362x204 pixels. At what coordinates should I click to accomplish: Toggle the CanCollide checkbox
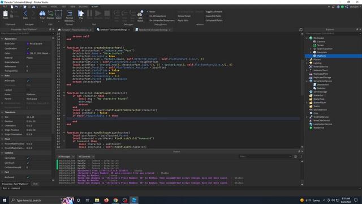pos(28,158)
